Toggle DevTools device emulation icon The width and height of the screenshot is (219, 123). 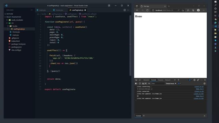pos(140,80)
